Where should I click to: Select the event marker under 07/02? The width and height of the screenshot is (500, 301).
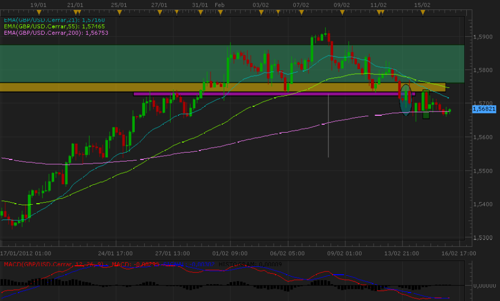[301, 11]
